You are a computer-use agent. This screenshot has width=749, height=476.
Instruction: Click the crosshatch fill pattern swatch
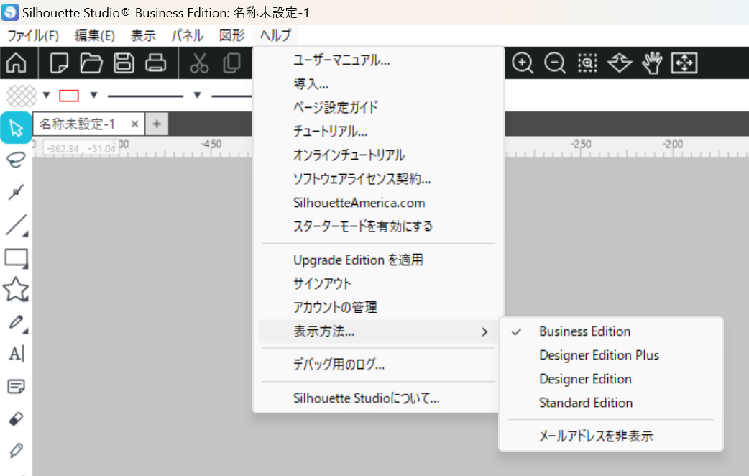(22, 96)
